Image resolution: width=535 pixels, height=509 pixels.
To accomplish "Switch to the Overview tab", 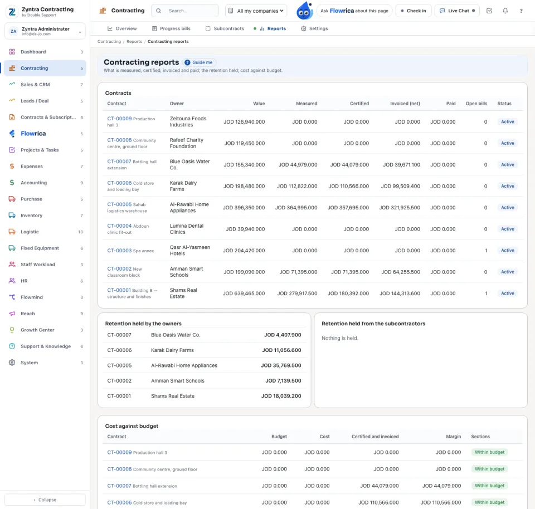I will pyautogui.click(x=122, y=28).
